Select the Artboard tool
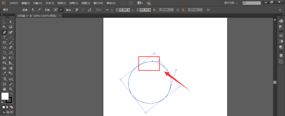Screen dimensions: 285x116 pyautogui.click(x=5, y=84)
